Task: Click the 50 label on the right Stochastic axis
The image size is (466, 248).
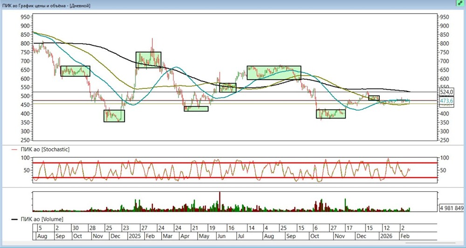Action: click(x=443, y=170)
